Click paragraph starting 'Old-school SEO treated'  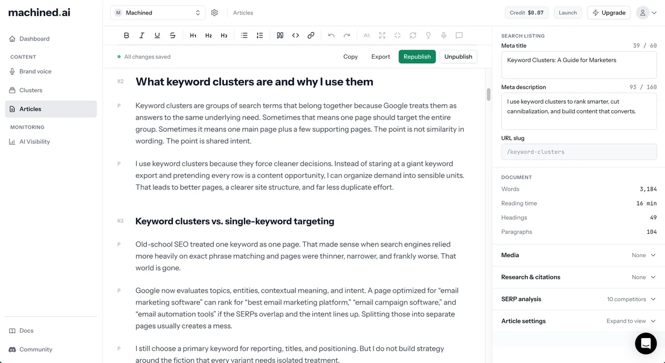pyautogui.click(x=296, y=256)
